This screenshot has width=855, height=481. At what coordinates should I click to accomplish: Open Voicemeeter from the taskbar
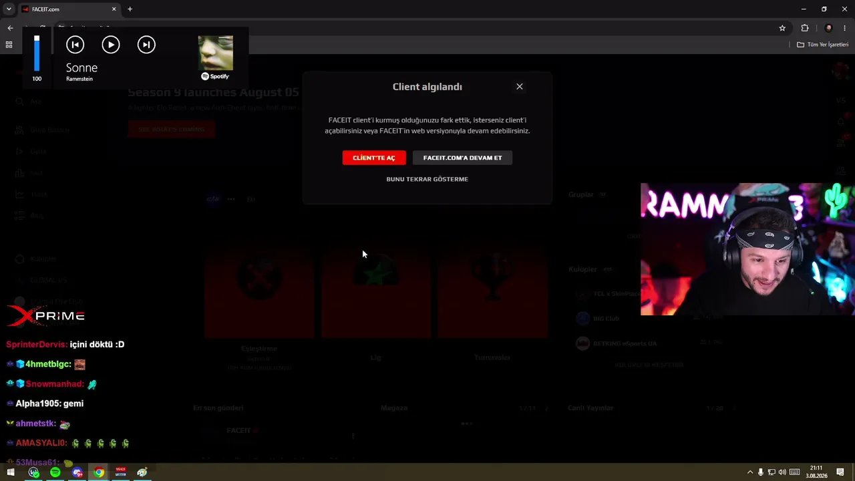coord(121,472)
